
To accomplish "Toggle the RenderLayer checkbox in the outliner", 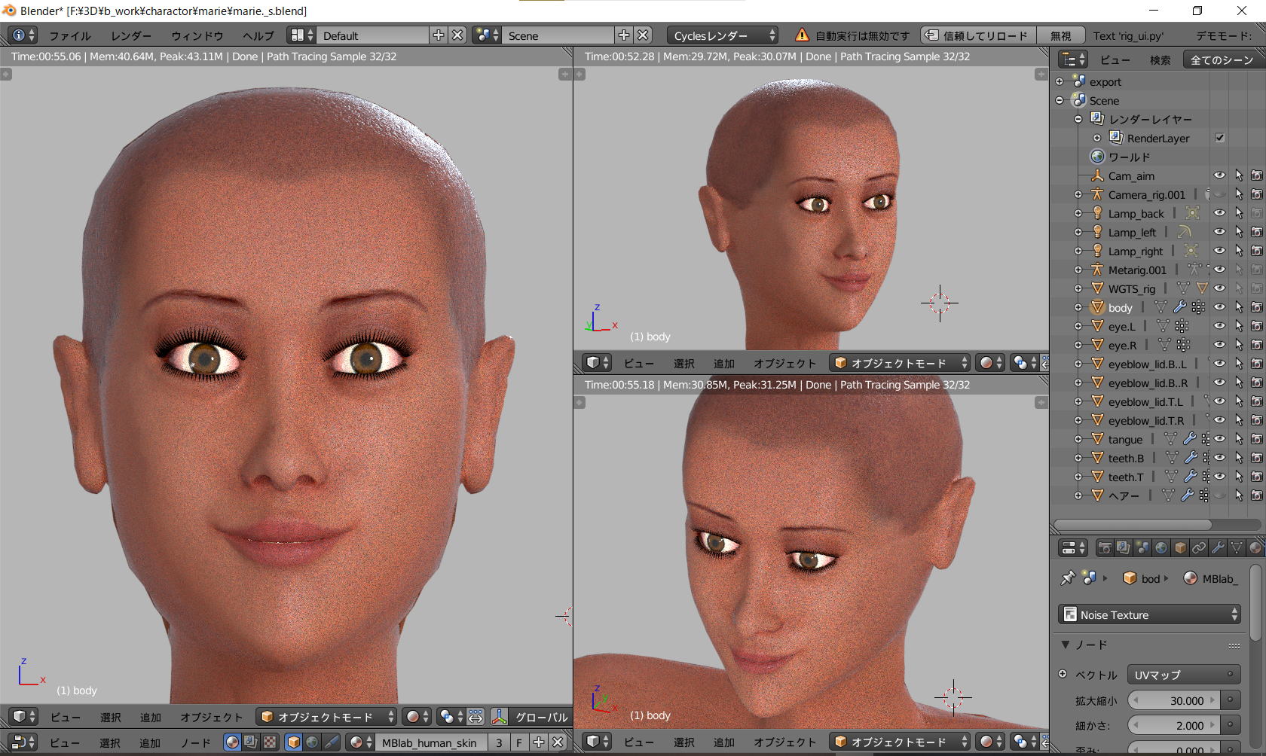I will (x=1219, y=138).
